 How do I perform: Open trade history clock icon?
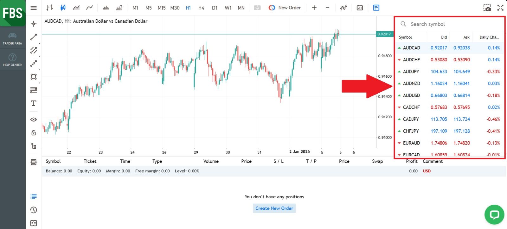pyautogui.click(x=34, y=210)
